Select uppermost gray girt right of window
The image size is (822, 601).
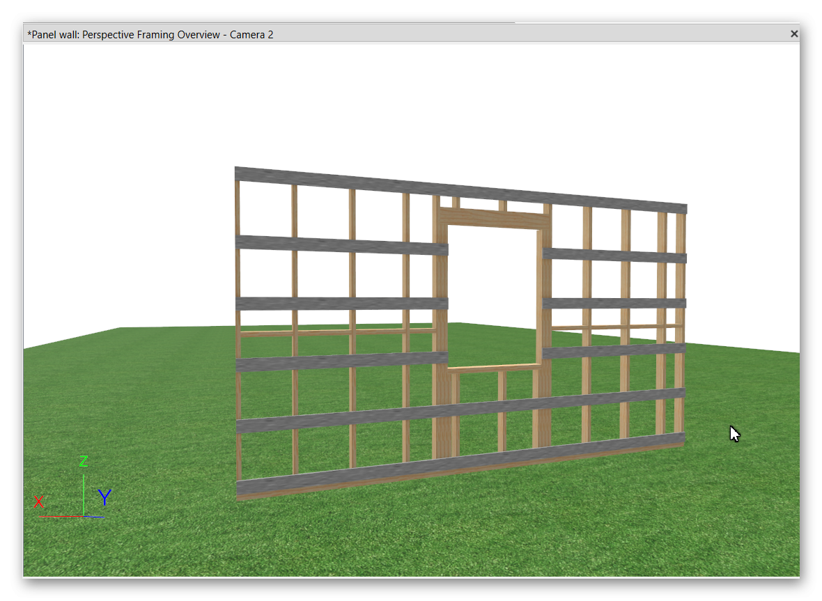pos(613,255)
